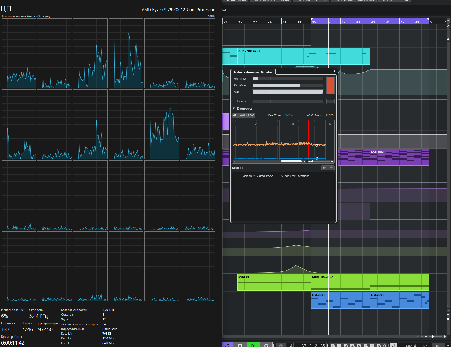Viewport: 451px width, 347px height.
Task: Go to previous dropout with left arrow
Action: pos(325,168)
